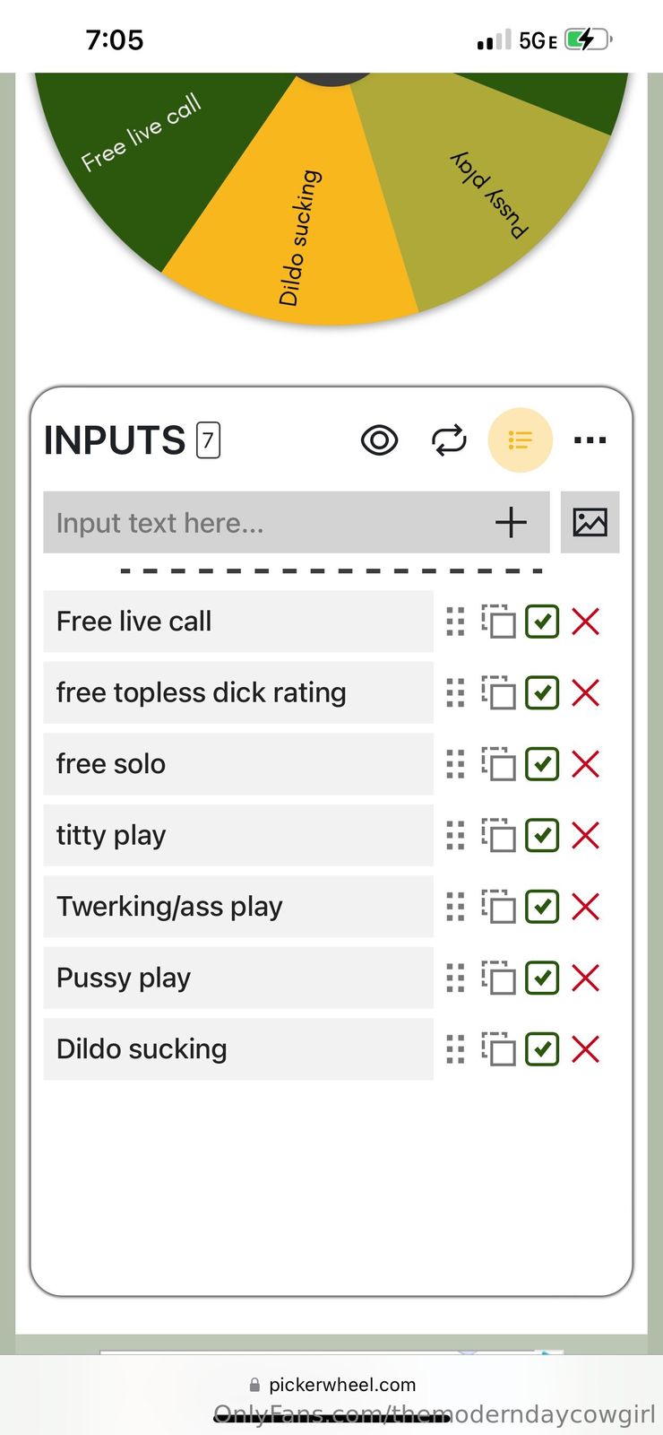Remove the 'Dildo sucking' entry
The width and height of the screenshot is (663, 1435).
[x=585, y=1048]
